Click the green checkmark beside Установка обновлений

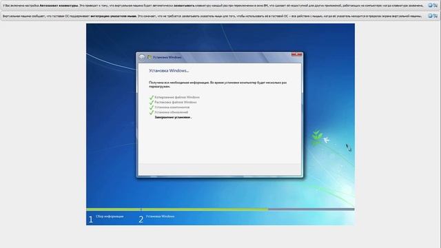[x=152, y=112]
